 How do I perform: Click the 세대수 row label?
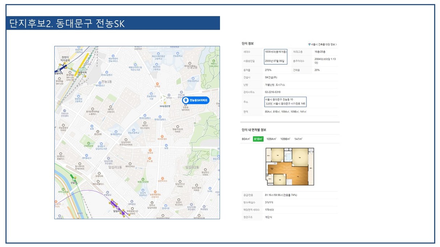click(x=247, y=52)
